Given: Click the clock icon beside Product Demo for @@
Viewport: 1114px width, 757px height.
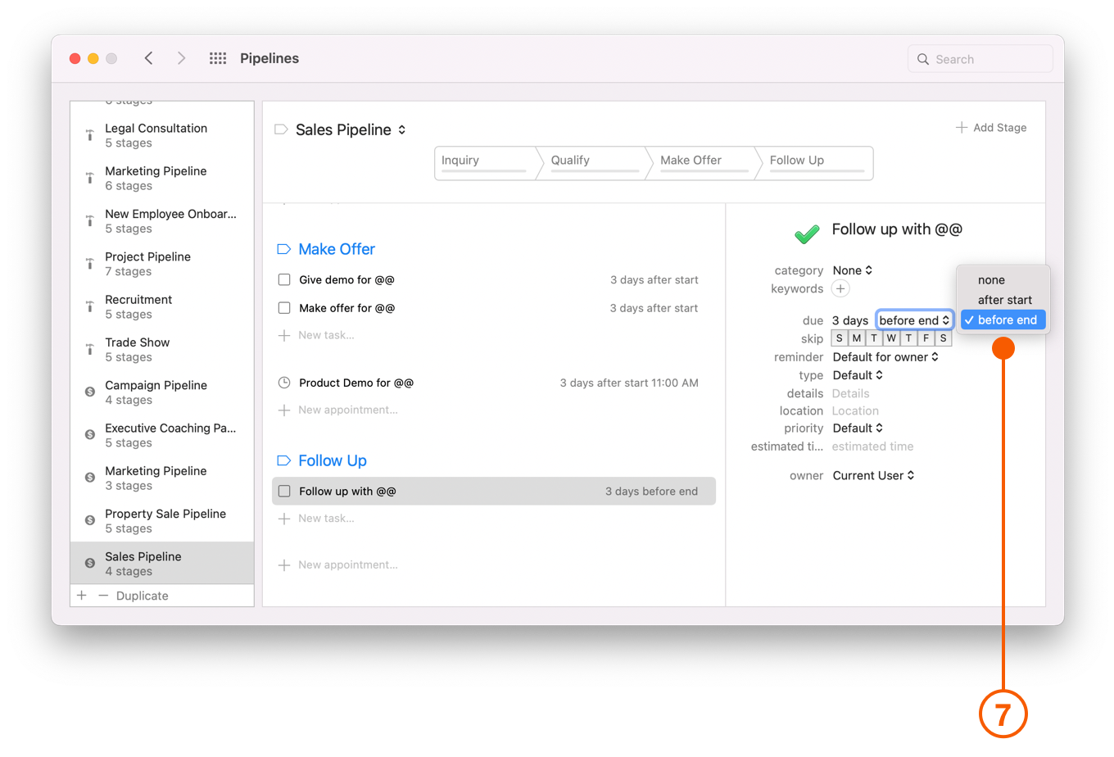Looking at the screenshot, I should tap(284, 383).
